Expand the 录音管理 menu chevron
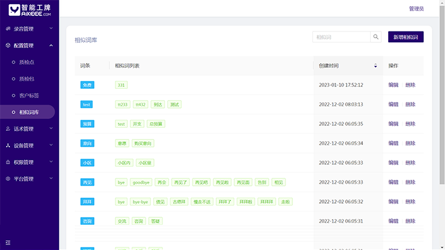445x250 pixels. [51, 28]
